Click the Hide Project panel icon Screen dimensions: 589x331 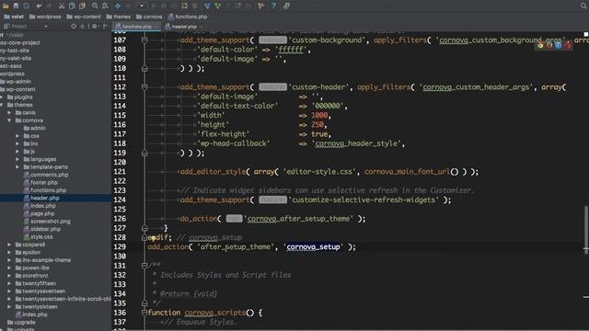click(x=106, y=27)
